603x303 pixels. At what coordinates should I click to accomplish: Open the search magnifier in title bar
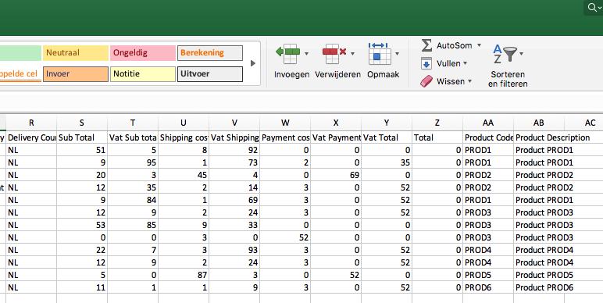[593, 7]
